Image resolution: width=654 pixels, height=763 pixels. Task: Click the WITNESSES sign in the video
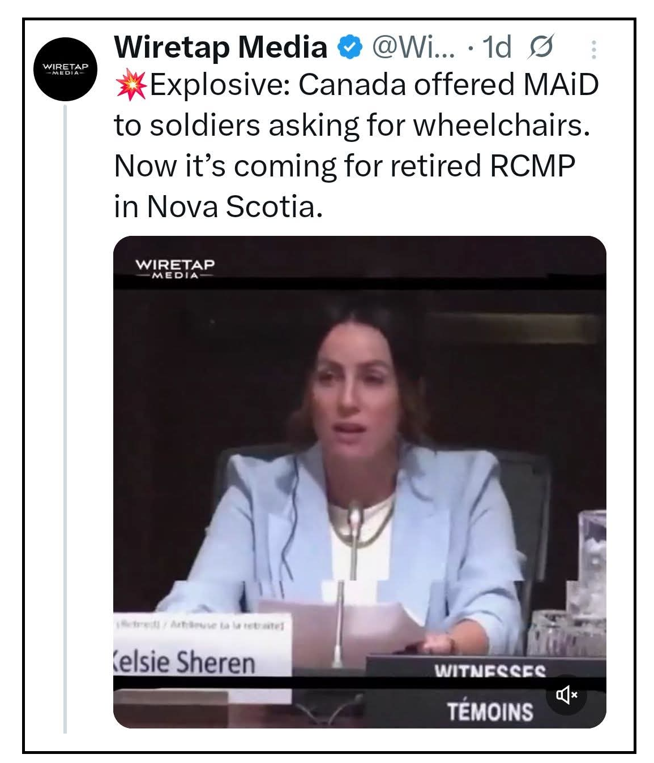489,671
